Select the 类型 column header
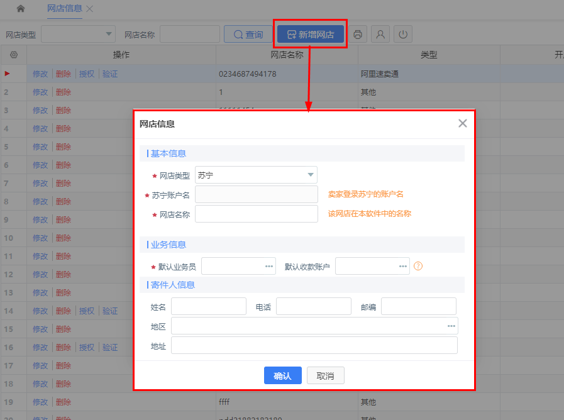The height and width of the screenshot is (420, 564). [x=429, y=55]
